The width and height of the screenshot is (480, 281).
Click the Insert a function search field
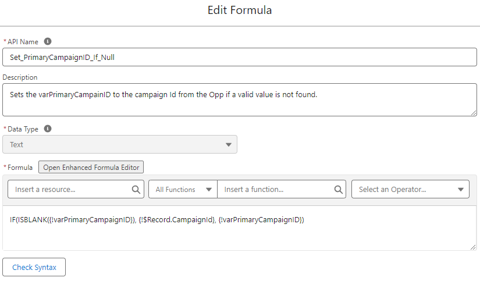tap(282, 190)
